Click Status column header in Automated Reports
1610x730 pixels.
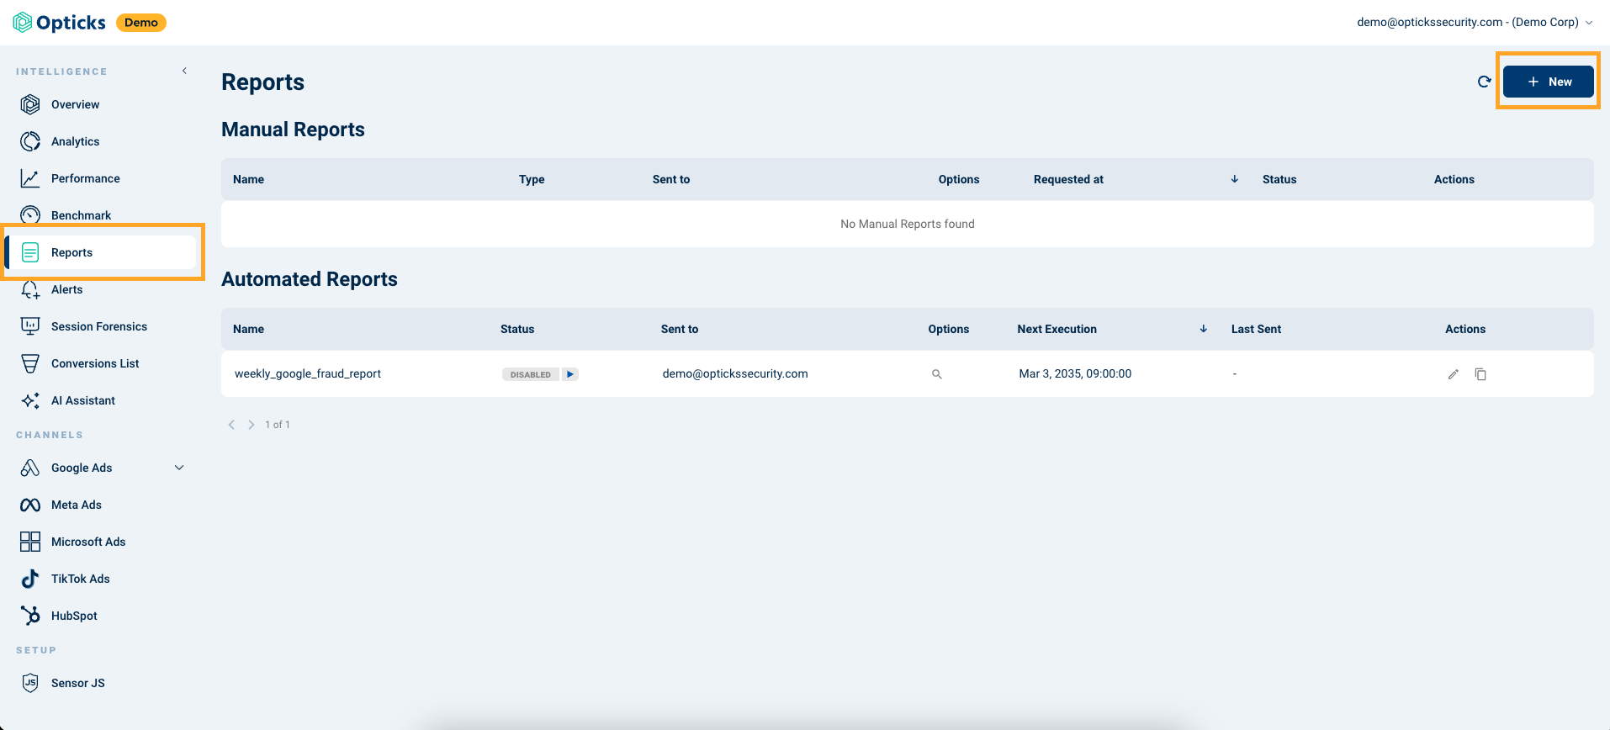(517, 329)
